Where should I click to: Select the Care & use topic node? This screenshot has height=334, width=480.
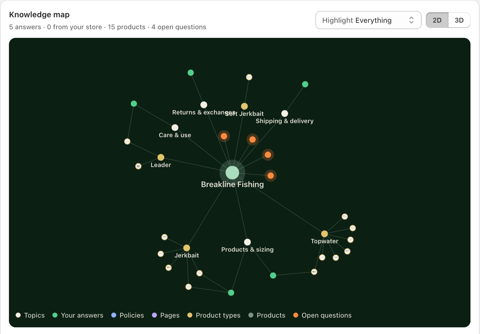tap(175, 128)
